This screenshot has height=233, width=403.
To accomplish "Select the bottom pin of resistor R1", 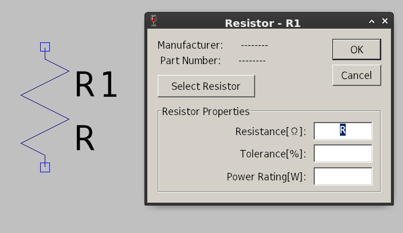I will [45, 167].
